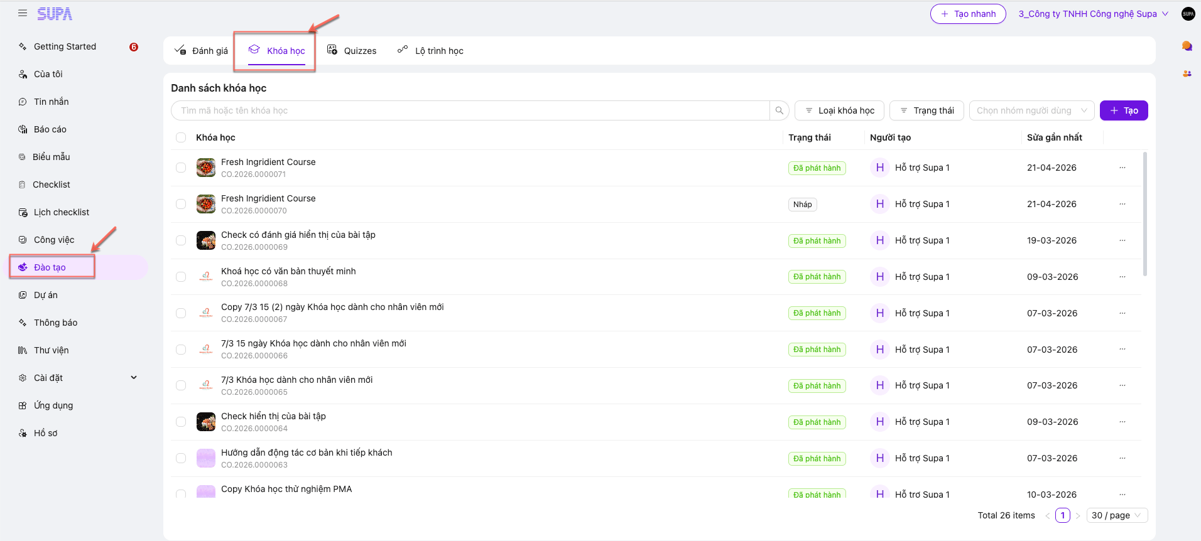Click the Tạo nhanh button
This screenshot has height=541, width=1201.
coord(968,14)
